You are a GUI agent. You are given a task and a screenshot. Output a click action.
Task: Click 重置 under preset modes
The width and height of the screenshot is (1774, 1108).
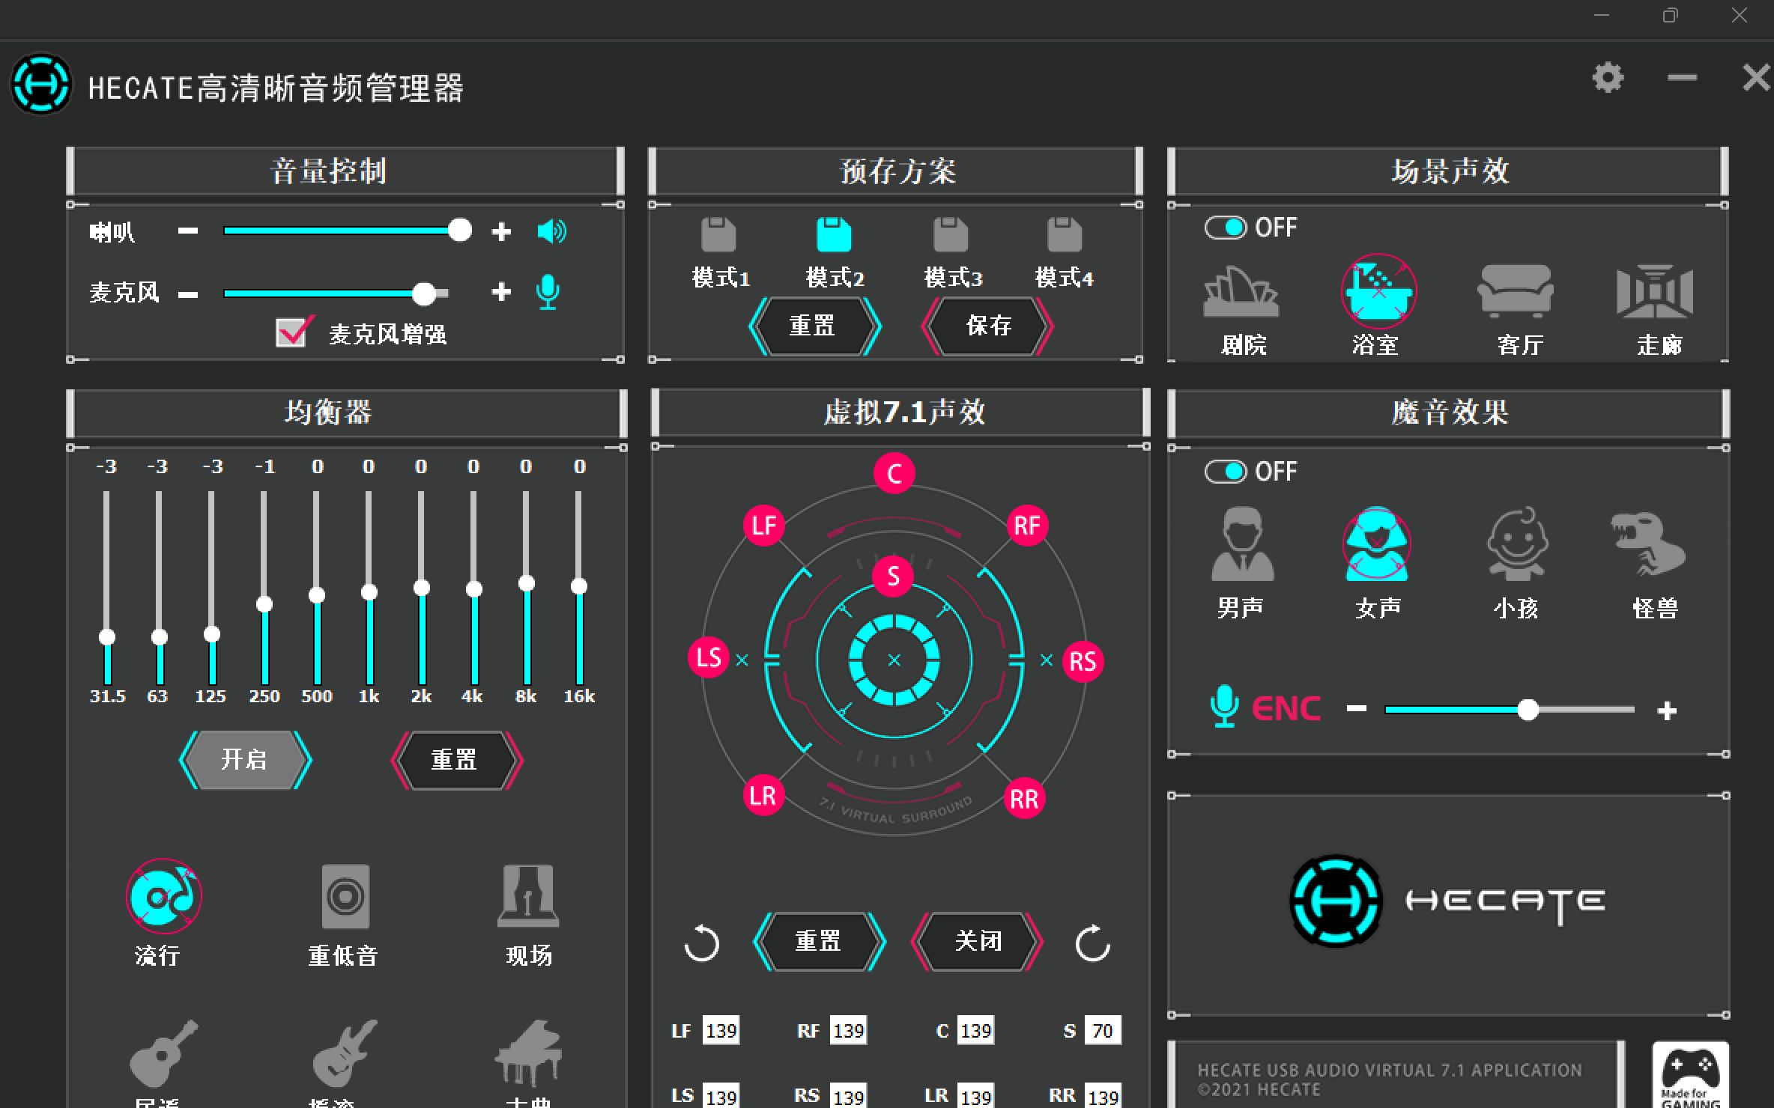click(x=814, y=326)
